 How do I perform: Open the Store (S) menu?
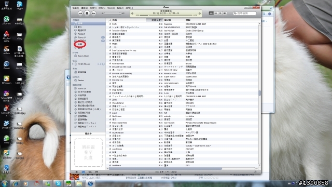point(111,8)
